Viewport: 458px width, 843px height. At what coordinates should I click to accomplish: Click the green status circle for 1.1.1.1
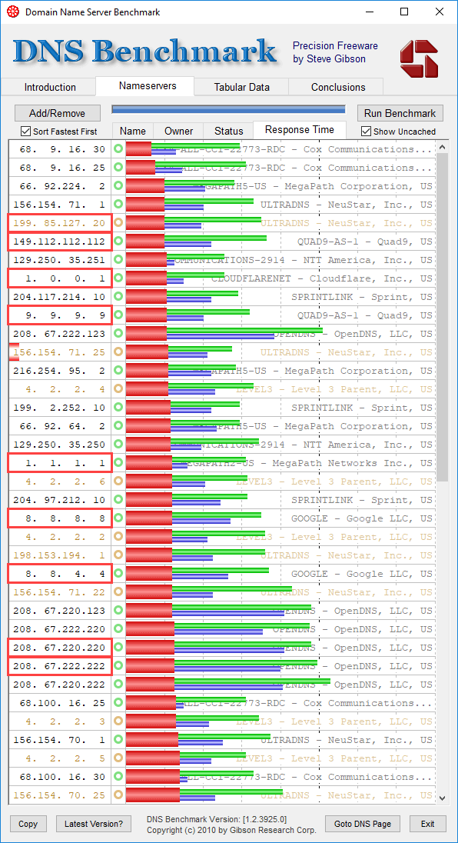click(x=118, y=463)
